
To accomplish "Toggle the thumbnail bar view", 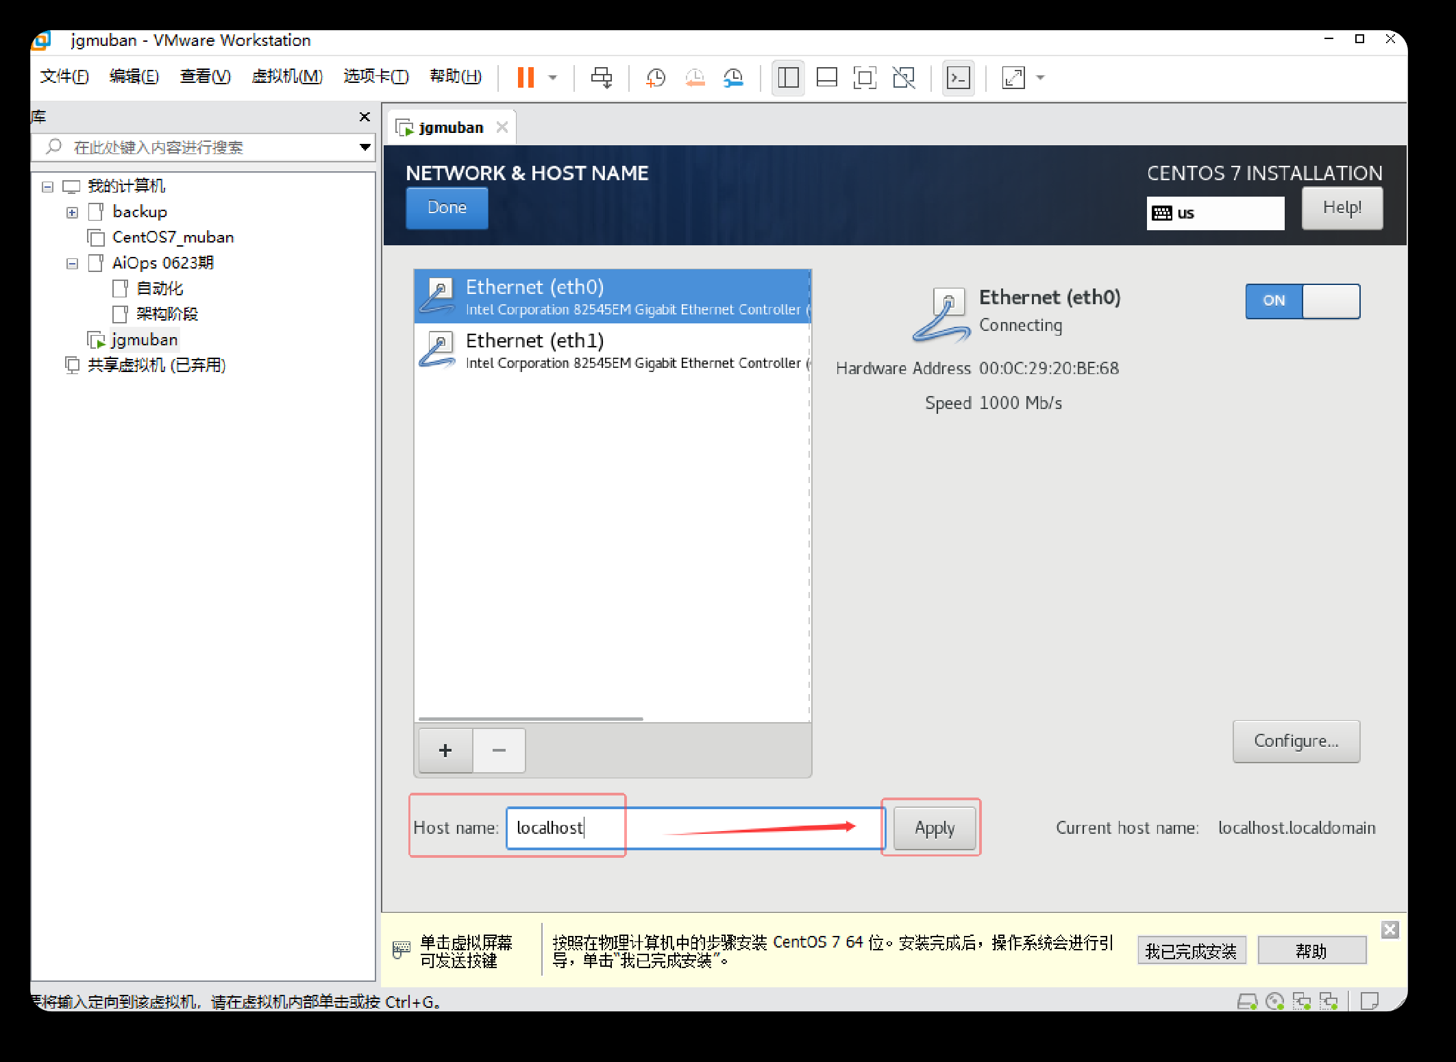I will [x=827, y=77].
